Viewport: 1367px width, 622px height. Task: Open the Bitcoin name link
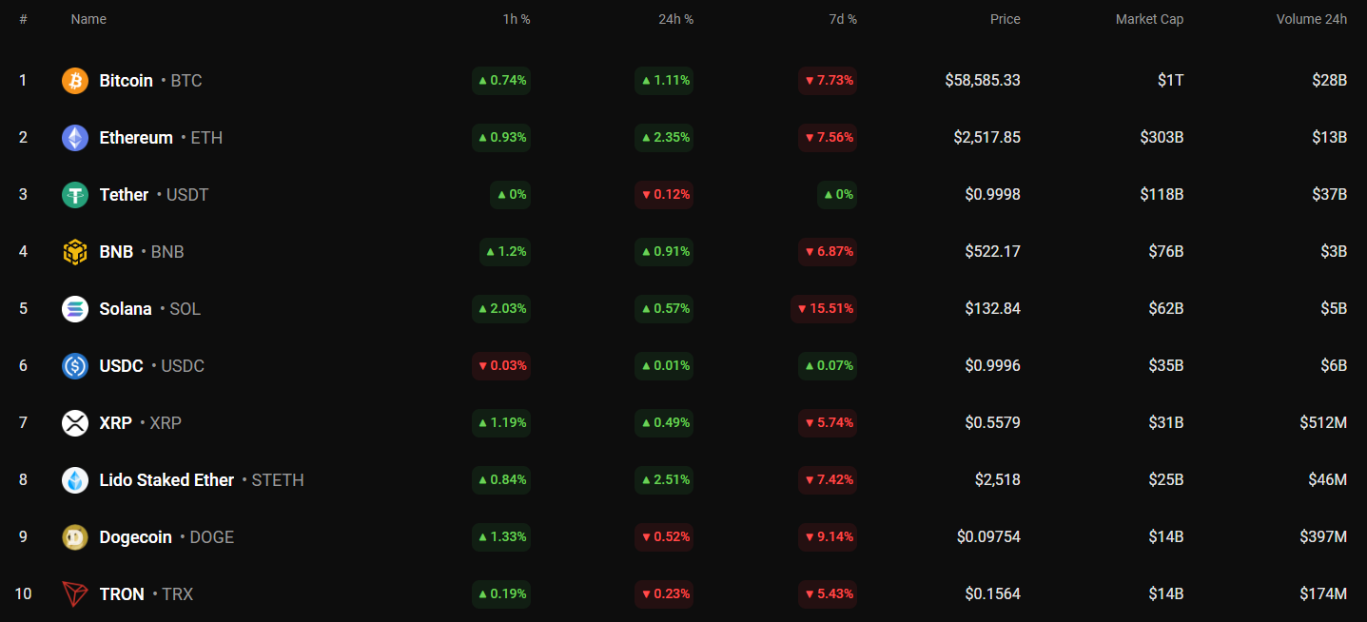click(x=126, y=81)
